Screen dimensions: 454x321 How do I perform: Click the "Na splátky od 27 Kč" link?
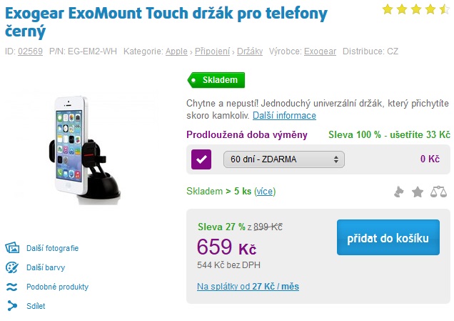248,287
